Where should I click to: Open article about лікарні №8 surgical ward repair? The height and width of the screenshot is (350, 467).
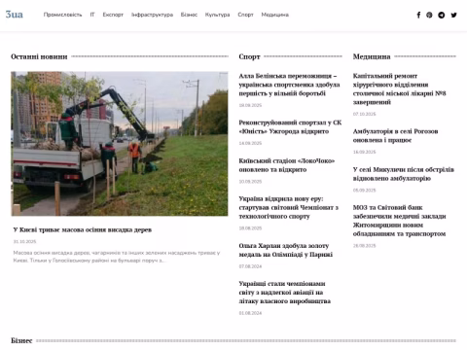[x=400, y=88]
